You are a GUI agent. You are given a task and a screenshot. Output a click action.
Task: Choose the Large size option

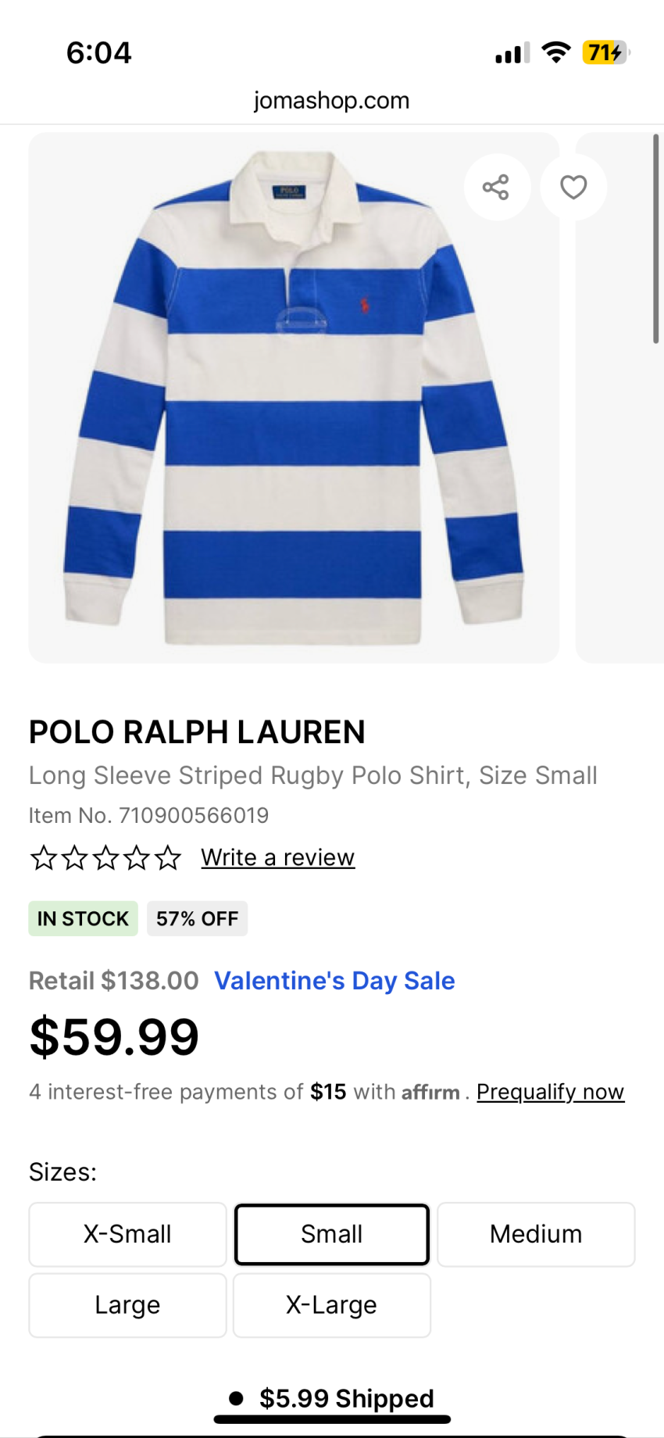(127, 1305)
